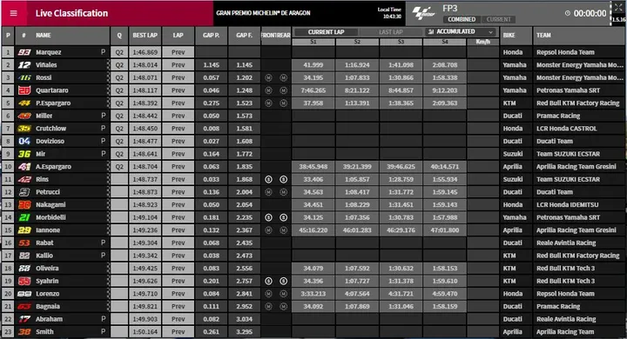Click session timer 00:00:00
The height and width of the screenshot is (339, 627).
pyautogui.click(x=590, y=13)
